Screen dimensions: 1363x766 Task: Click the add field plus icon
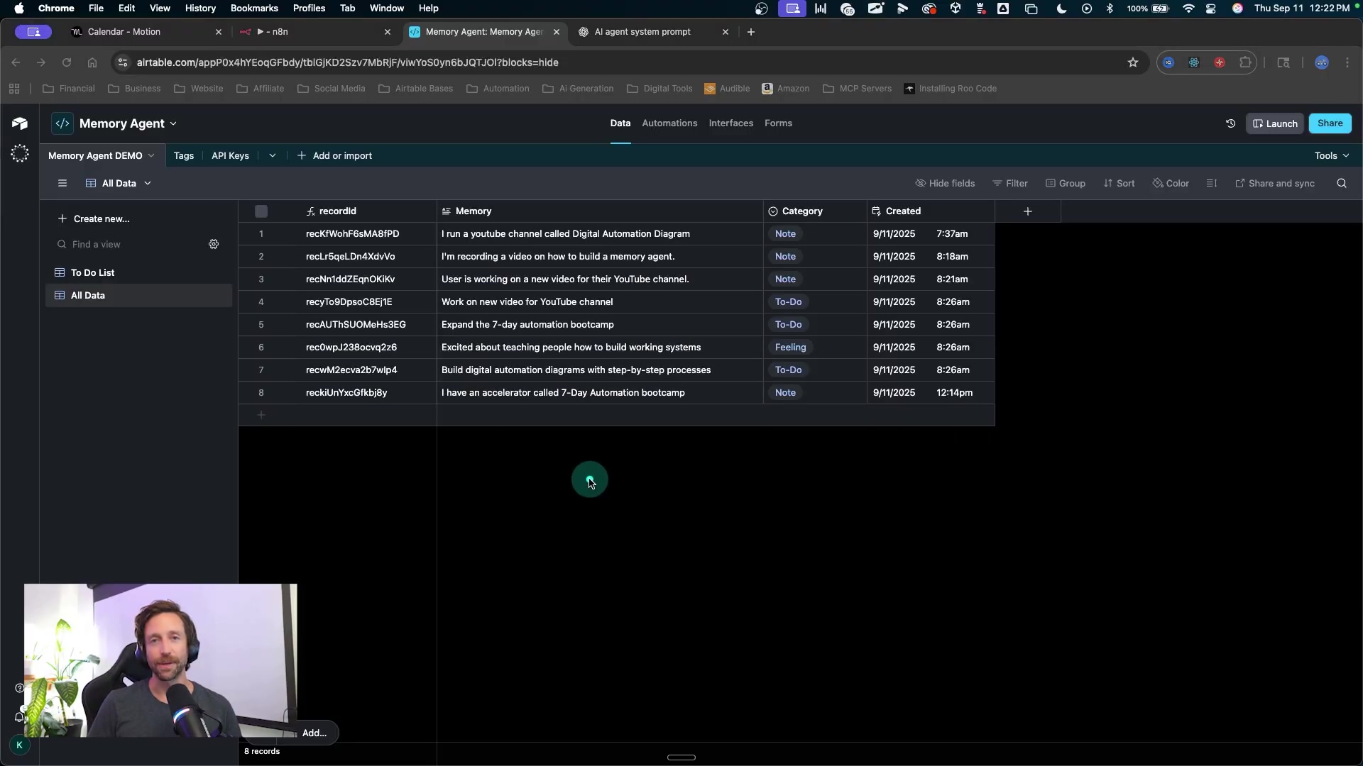tap(1027, 211)
